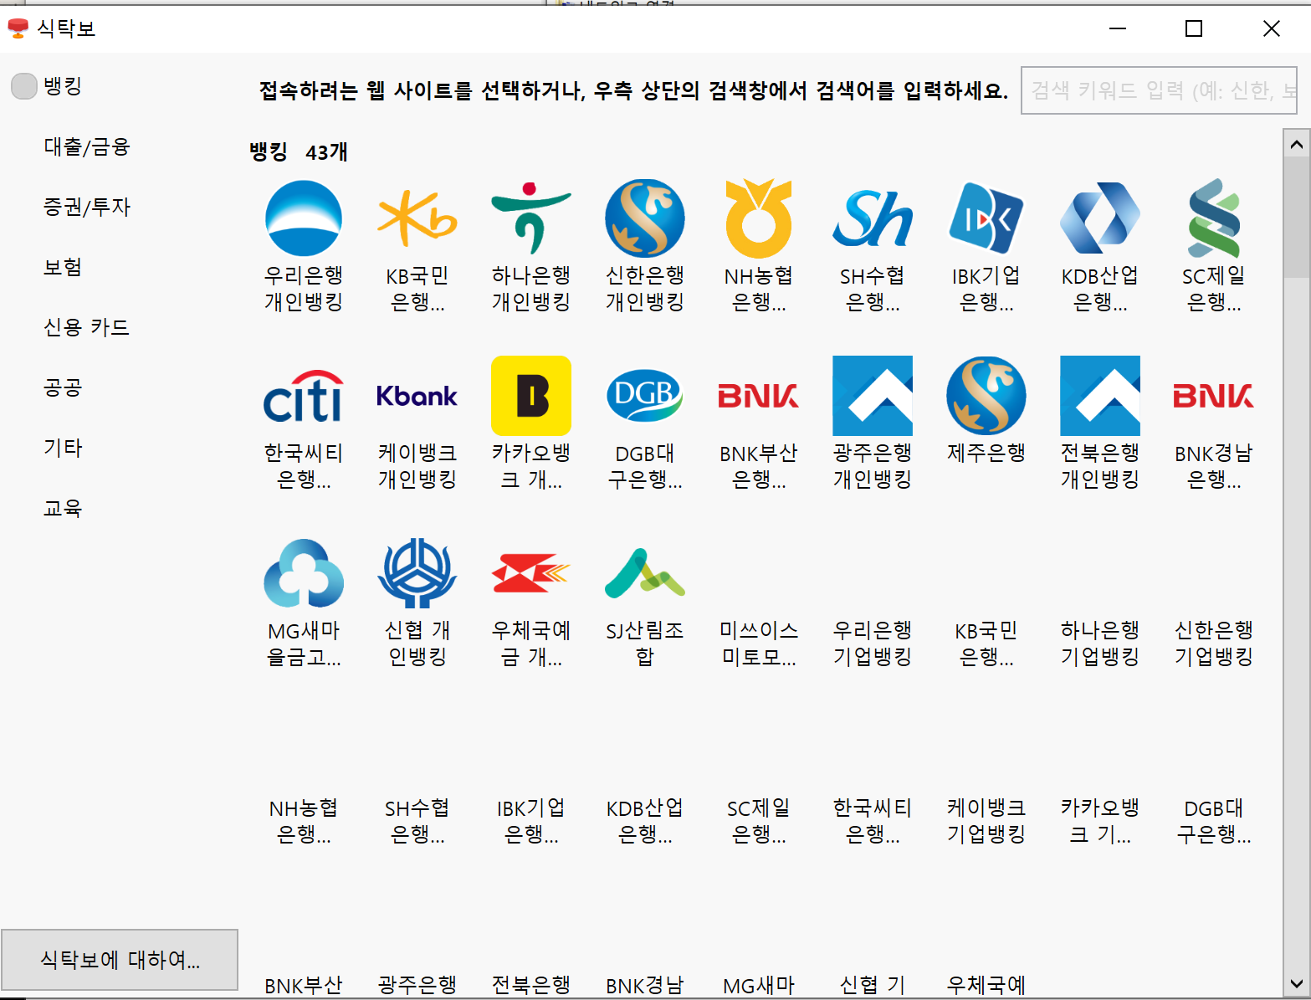Open 케이뱅크 기업뱅킹 entry

[x=986, y=821]
